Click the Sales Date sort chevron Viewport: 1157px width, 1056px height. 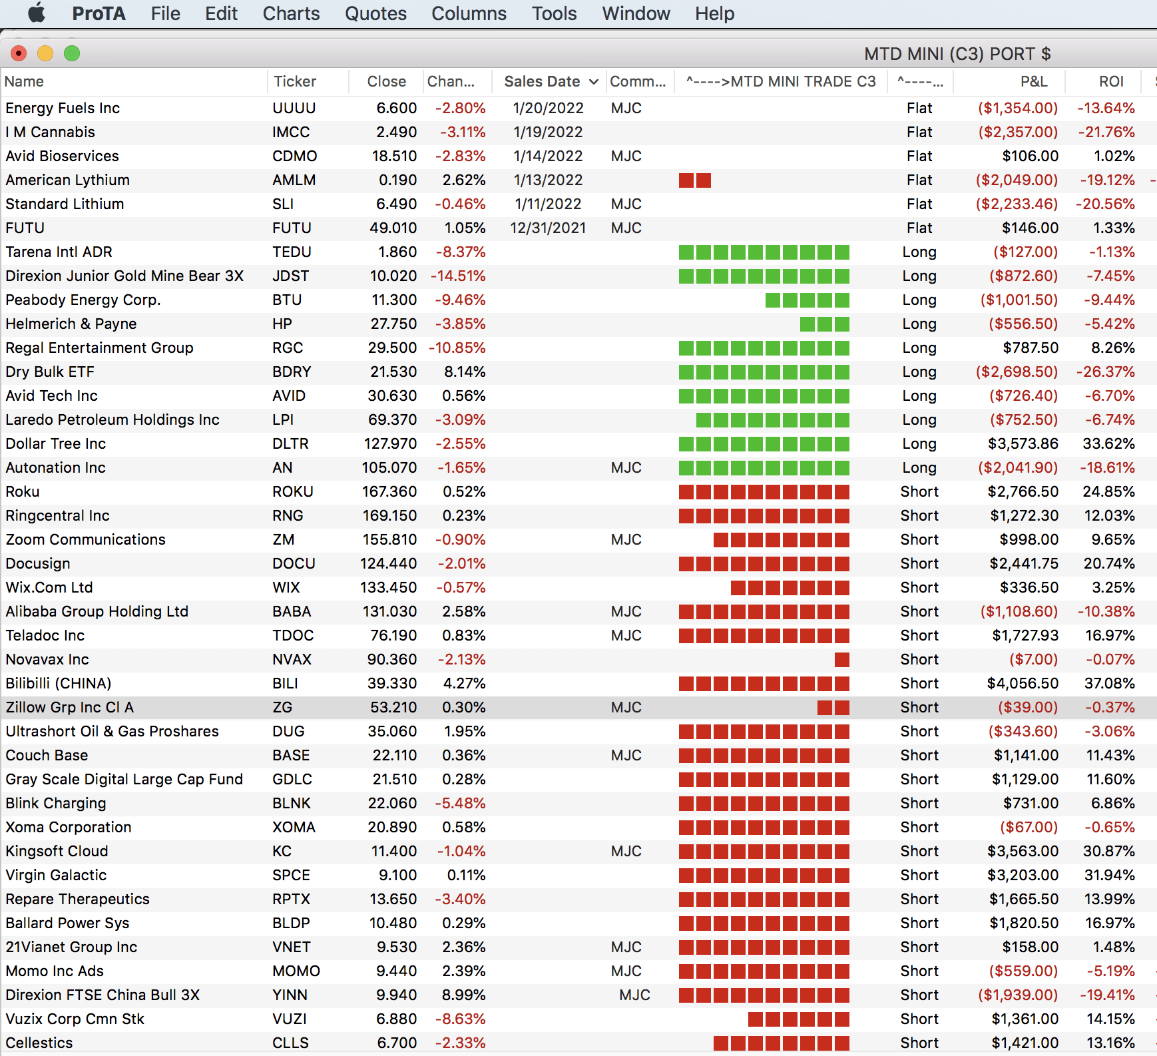click(x=594, y=82)
